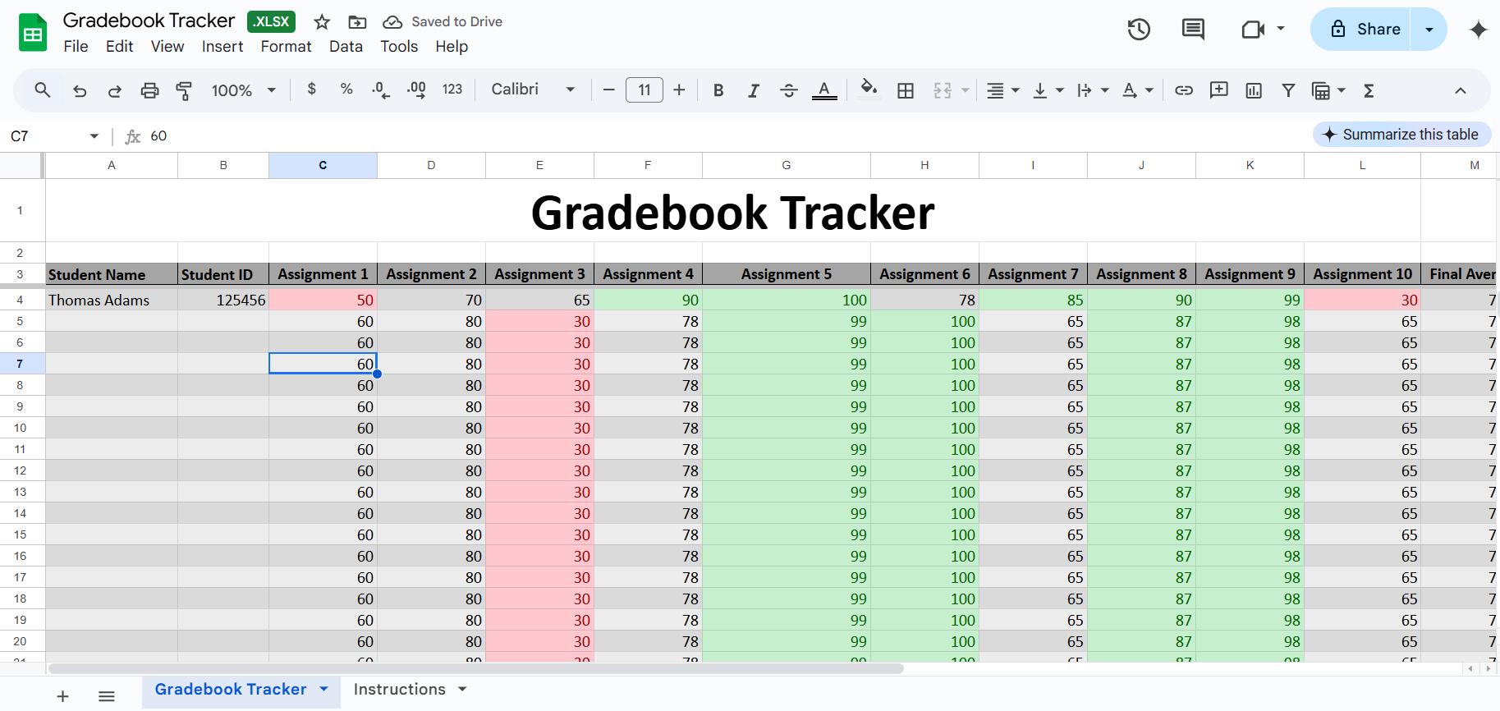
Task: Decrease decimal places
Action: (x=381, y=90)
